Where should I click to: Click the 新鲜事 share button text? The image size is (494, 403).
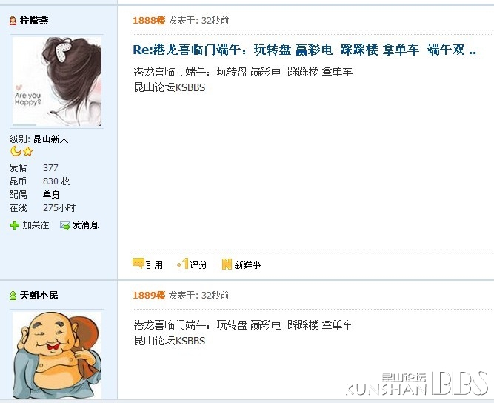click(247, 264)
